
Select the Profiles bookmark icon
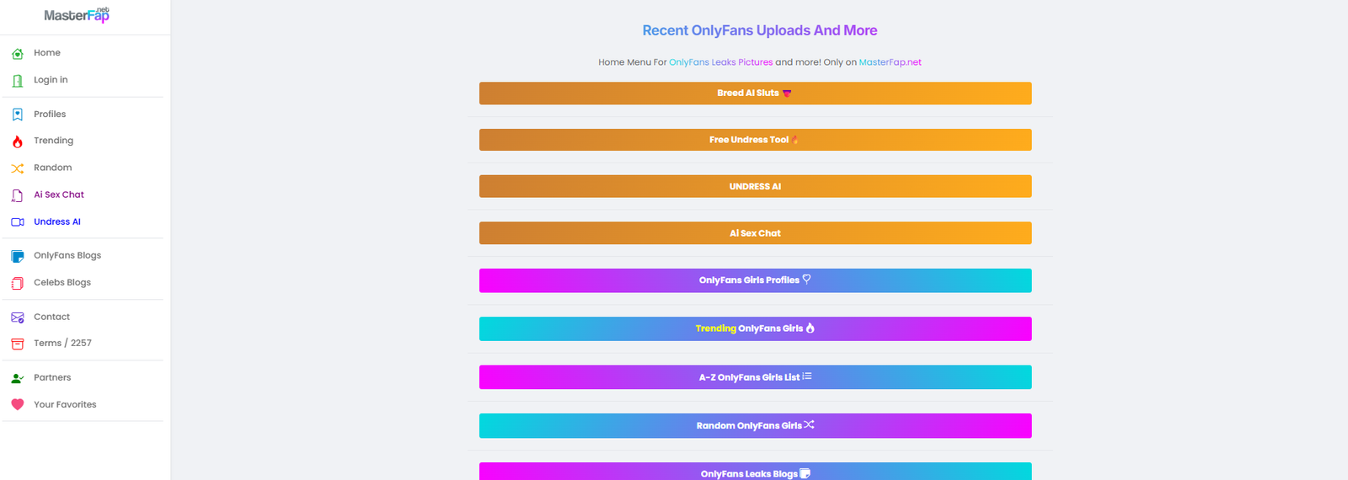(18, 115)
